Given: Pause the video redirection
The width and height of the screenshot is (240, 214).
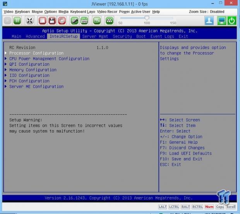Looking at the screenshot, I should tap(17, 20).
